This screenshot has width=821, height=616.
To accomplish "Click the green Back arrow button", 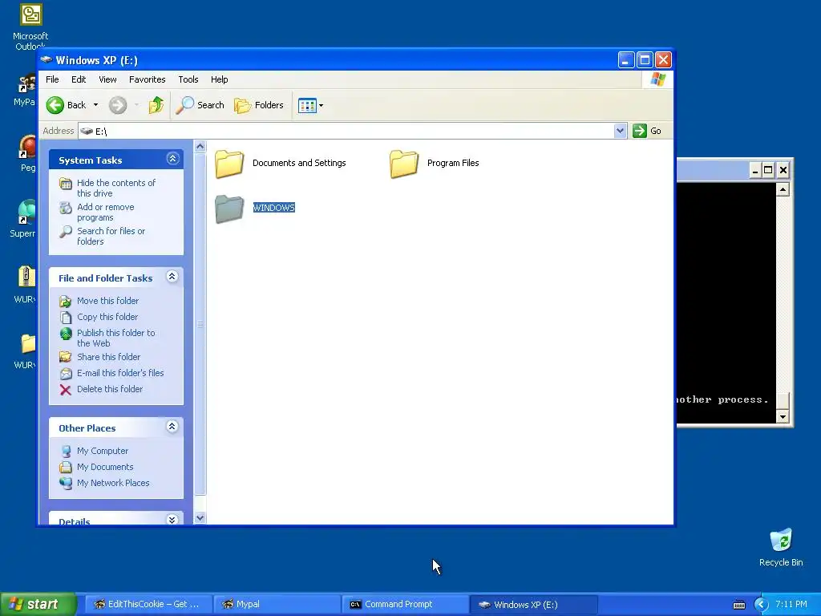I will click(x=55, y=105).
